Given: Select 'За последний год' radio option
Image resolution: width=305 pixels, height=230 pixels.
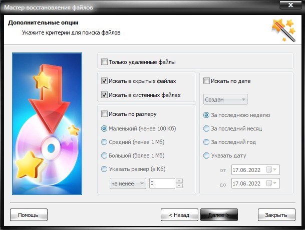Looking at the screenshot, I should click(x=206, y=142).
